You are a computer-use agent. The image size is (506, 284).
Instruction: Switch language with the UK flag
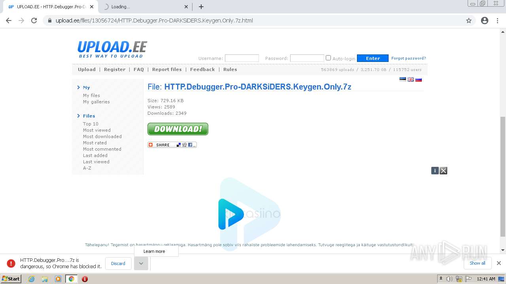tap(411, 79)
